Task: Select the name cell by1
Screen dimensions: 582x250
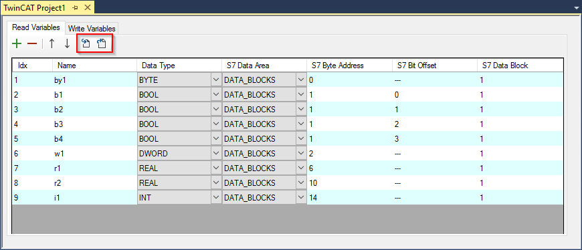Action: (x=94, y=80)
